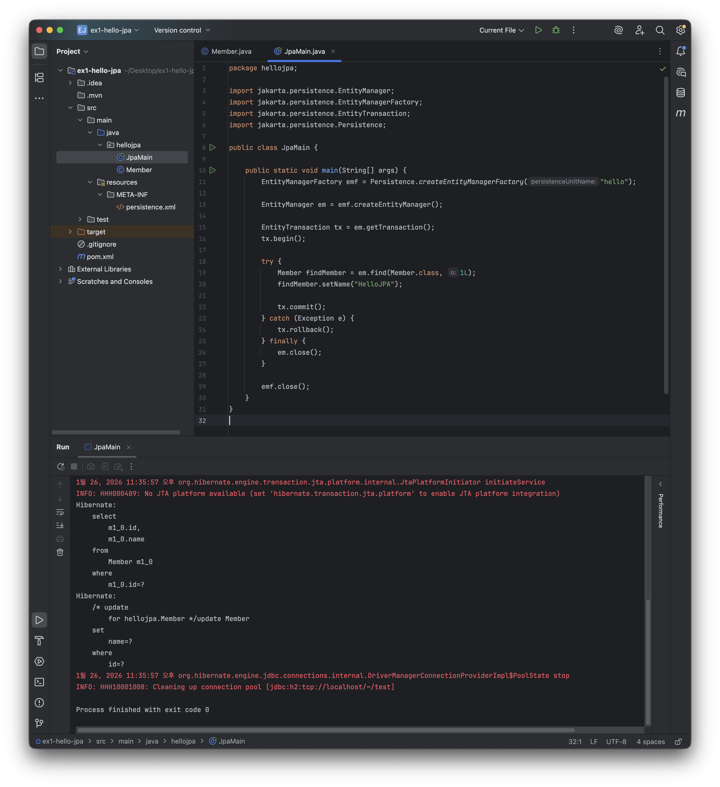Clear console output with trash icon

click(x=60, y=552)
